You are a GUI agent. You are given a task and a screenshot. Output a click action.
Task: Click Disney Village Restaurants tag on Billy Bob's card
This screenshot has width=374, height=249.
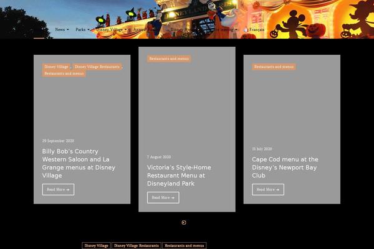(x=97, y=67)
